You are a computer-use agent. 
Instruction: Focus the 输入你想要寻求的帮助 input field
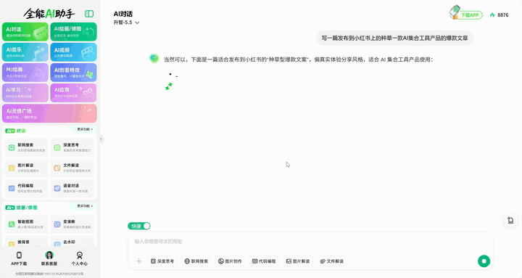310,242
